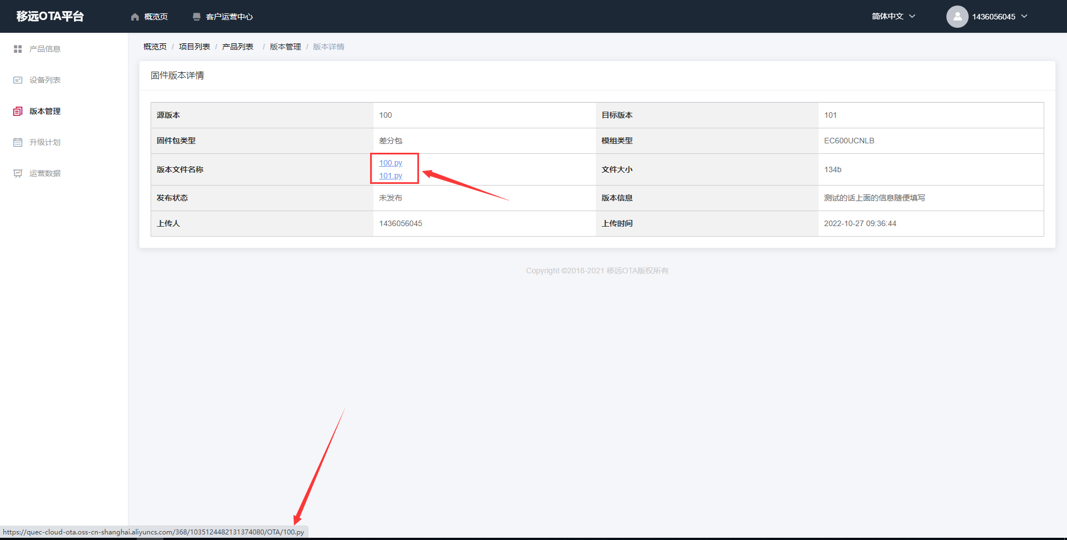
Task: Open the user avatar icon
Action: [957, 16]
